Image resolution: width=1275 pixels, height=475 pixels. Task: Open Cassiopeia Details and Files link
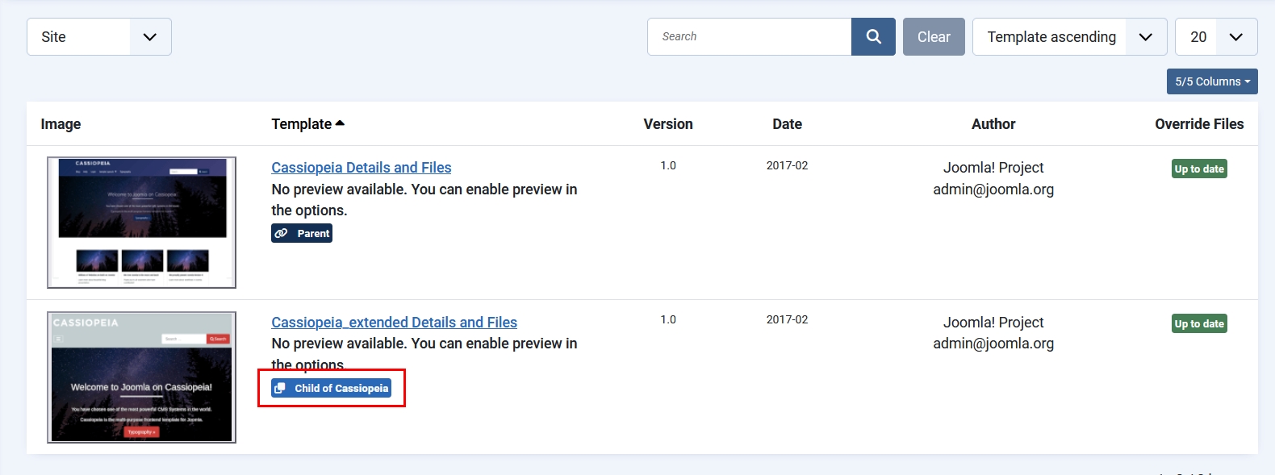click(361, 168)
